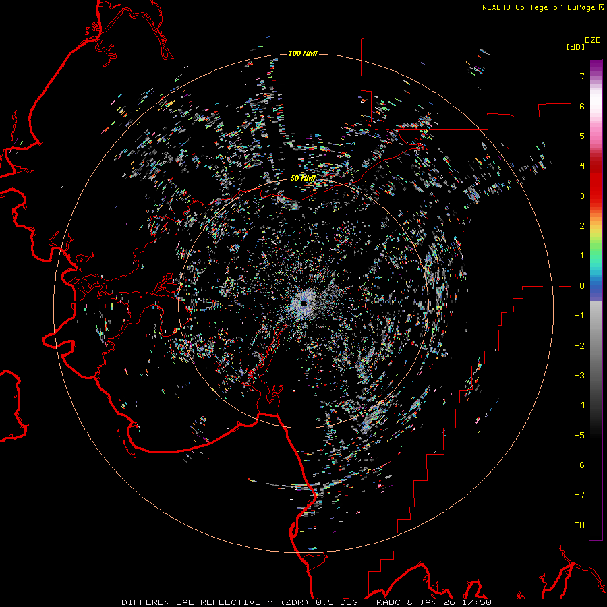This screenshot has height=607, width=607.
Task: Click the TH threshold label on the scale
Action: (x=579, y=525)
